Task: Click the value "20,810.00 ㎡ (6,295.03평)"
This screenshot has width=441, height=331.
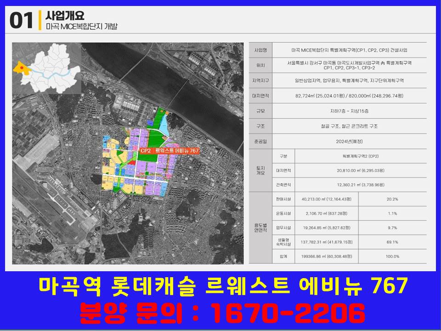Action: (x=361, y=170)
